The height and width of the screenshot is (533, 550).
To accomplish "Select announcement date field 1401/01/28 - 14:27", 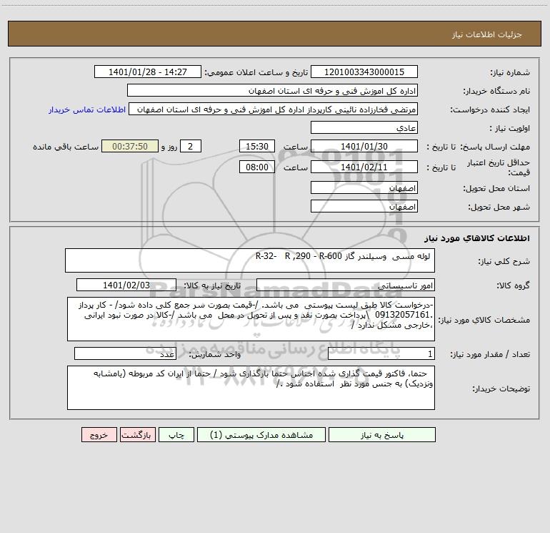I will (148, 72).
